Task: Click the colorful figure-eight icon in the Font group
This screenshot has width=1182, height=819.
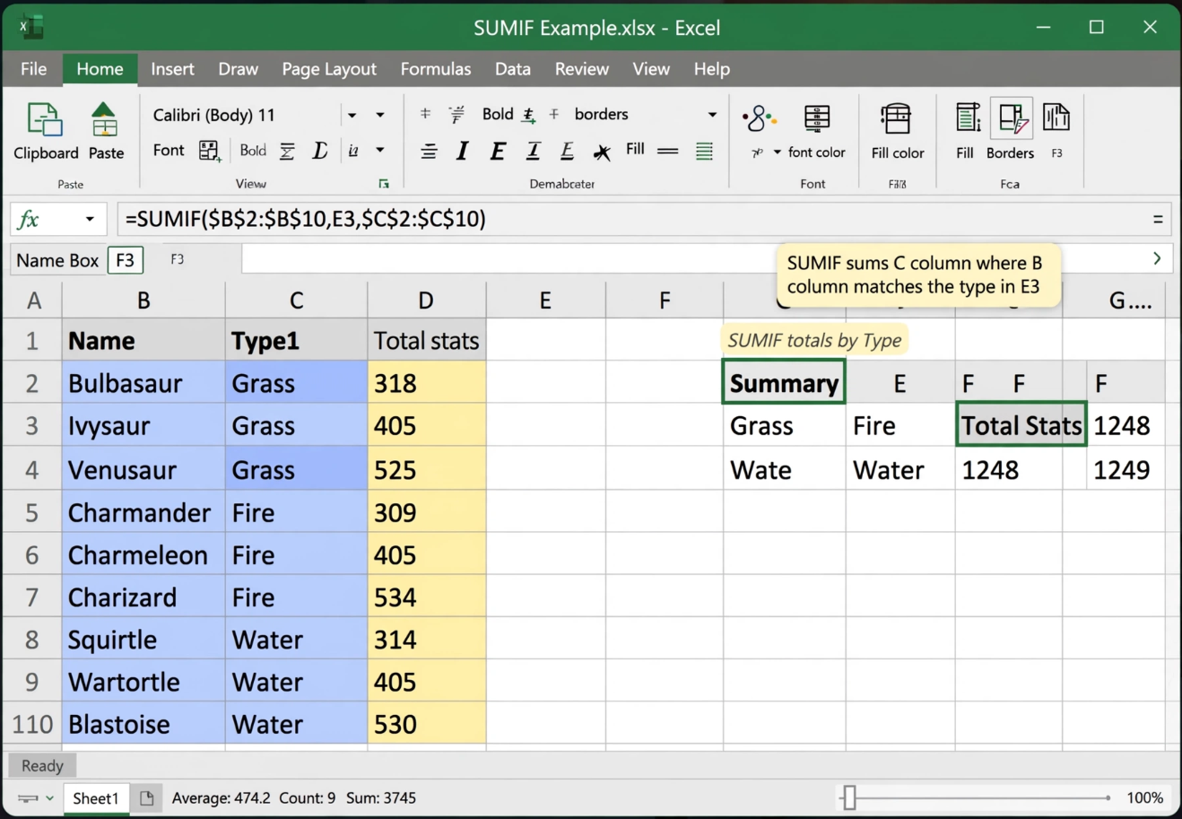Action: pos(759,118)
